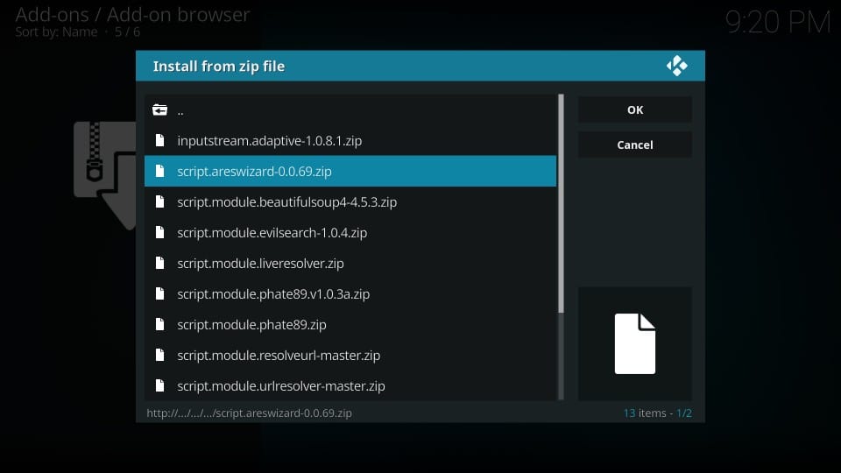Screen dimensions: 841x473
Task: Click file icon for script.areswizard-0.0.69.zip
Action: (x=159, y=171)
